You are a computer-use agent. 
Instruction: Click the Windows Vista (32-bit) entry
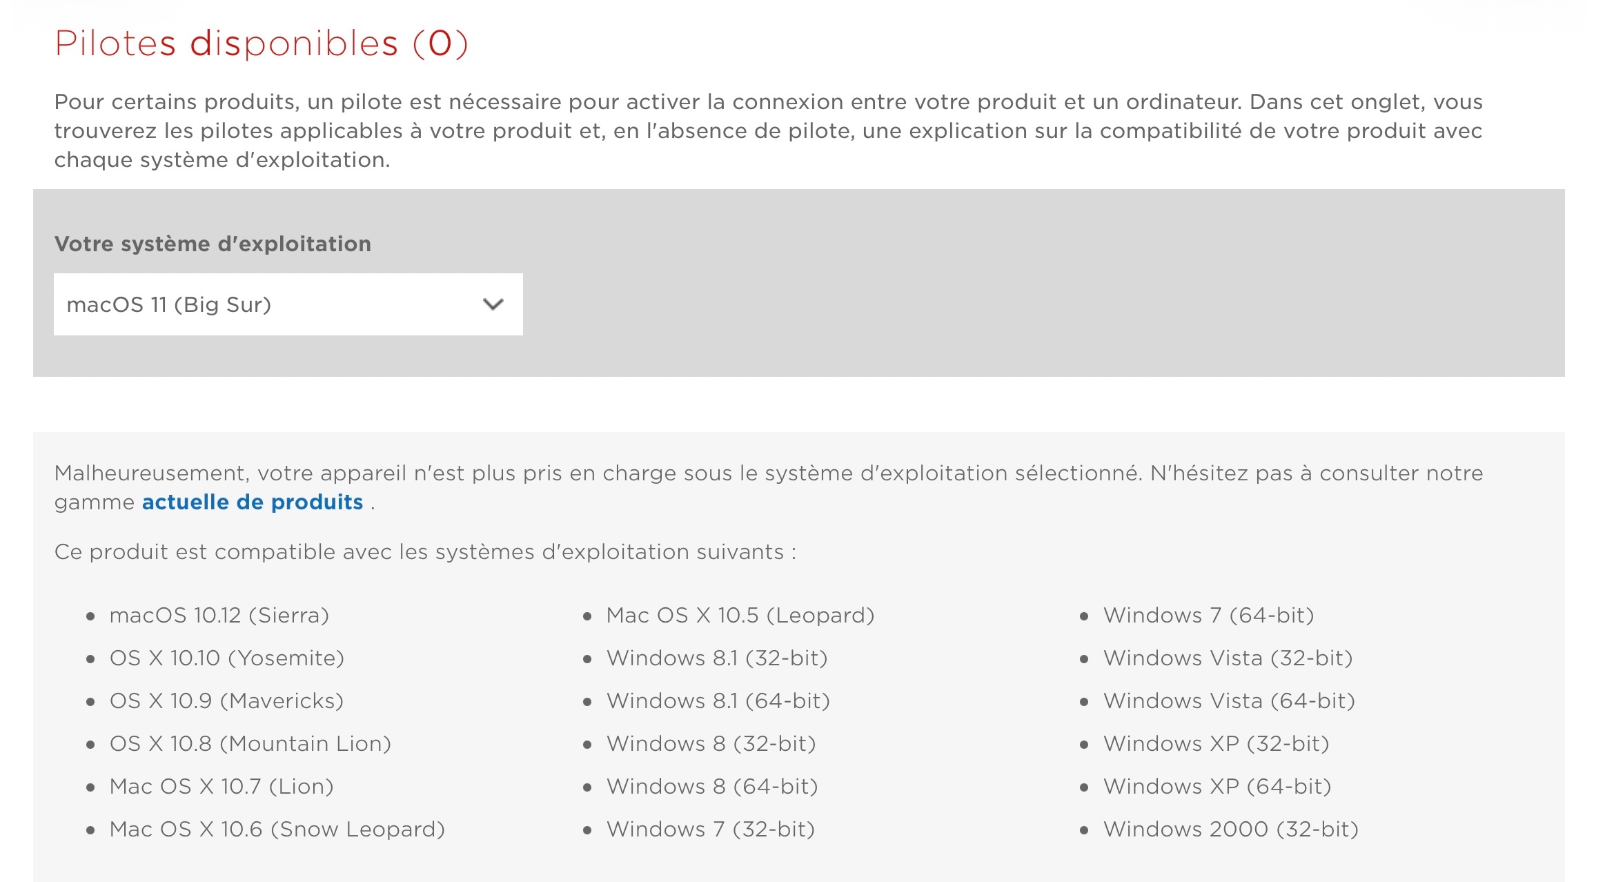tap(1228, 658)
